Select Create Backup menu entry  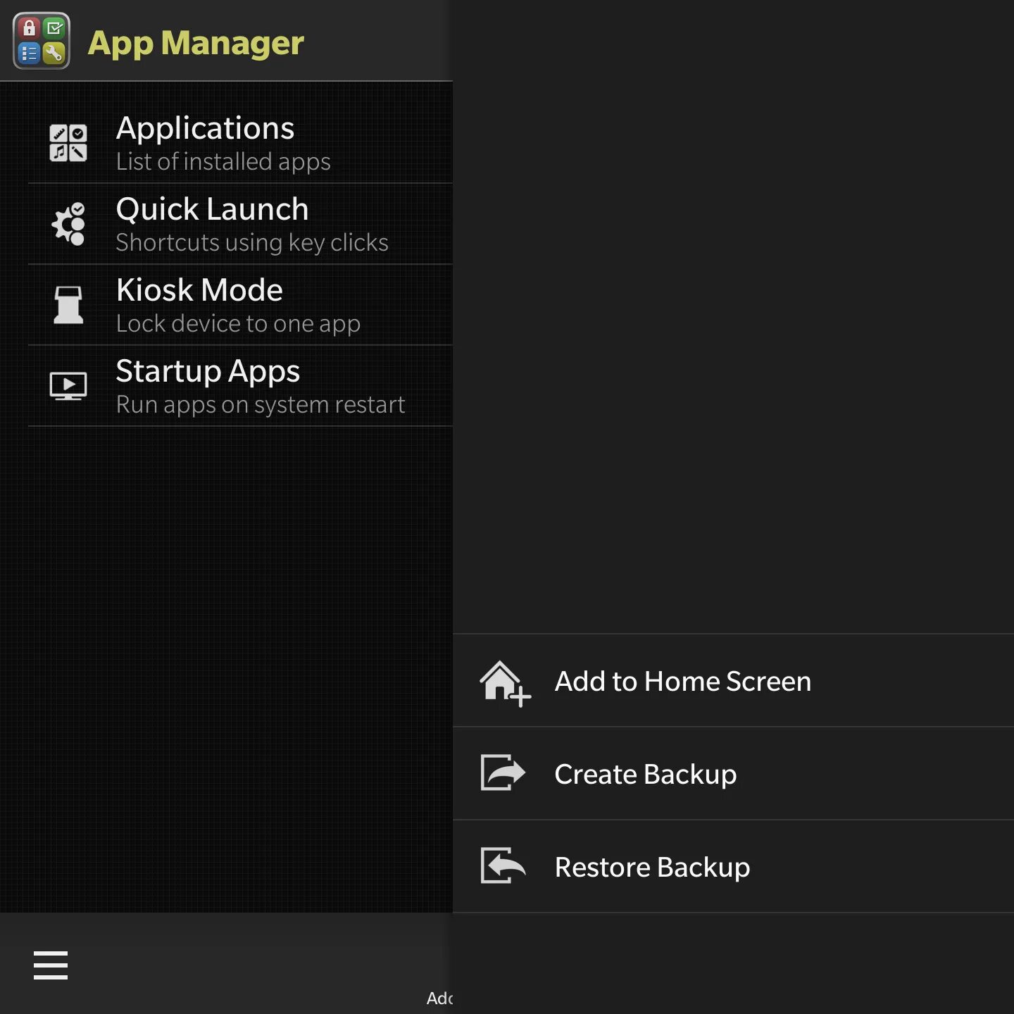(733, 774)
